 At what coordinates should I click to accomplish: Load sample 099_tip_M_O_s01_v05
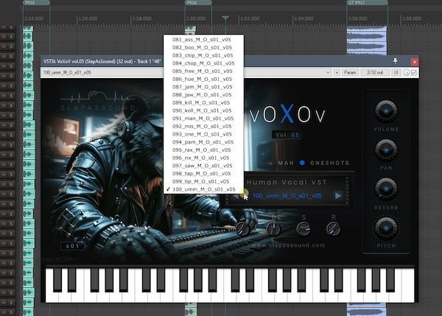[x=203, y=182]
